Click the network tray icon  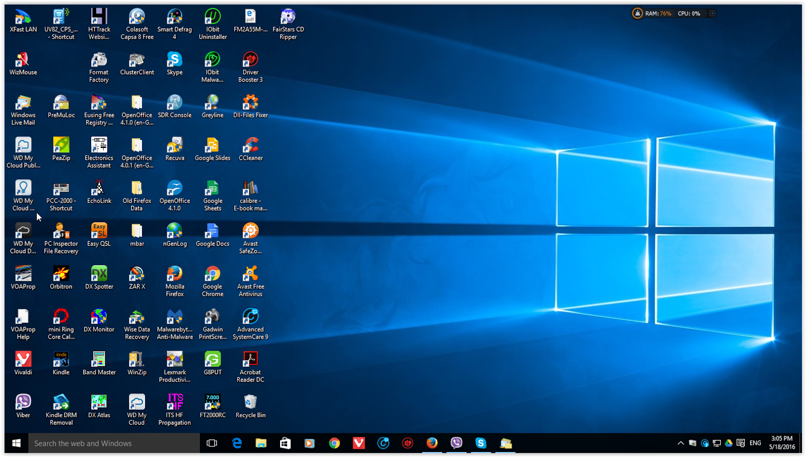(716, 443)
